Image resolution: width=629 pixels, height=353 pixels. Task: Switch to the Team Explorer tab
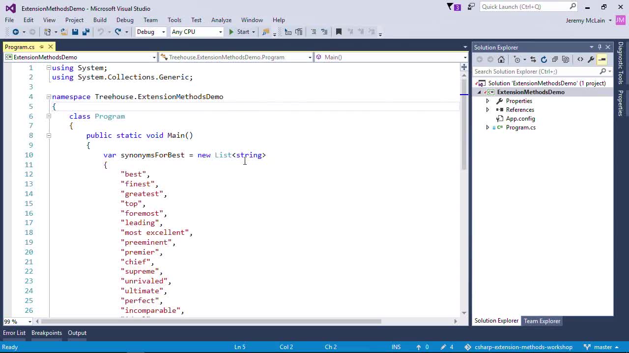click(542, 321)
